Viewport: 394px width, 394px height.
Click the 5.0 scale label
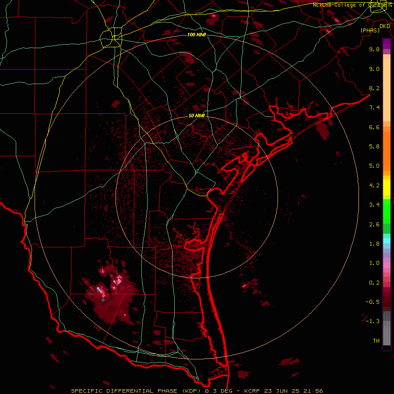[374, 166]
